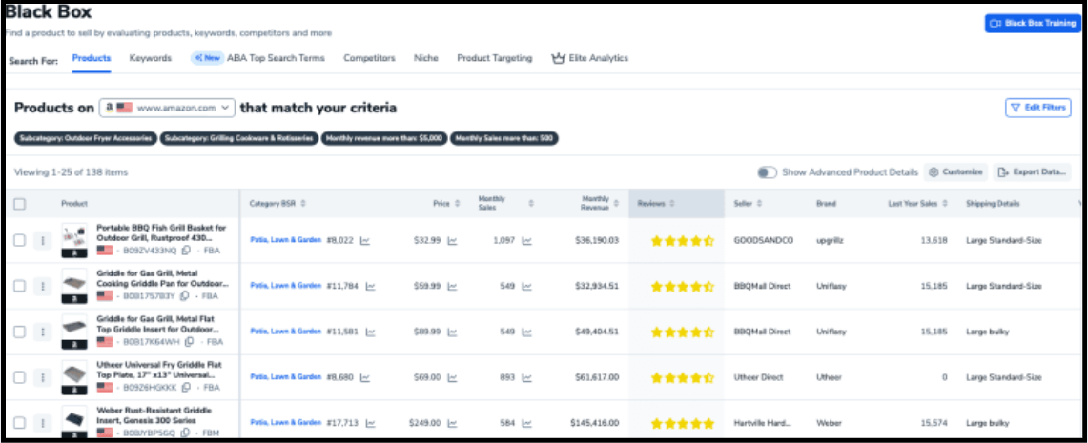Screen dimensions: 1088x443
Task: Click the Edit Filters button
Action: (x=1037, y=108)
